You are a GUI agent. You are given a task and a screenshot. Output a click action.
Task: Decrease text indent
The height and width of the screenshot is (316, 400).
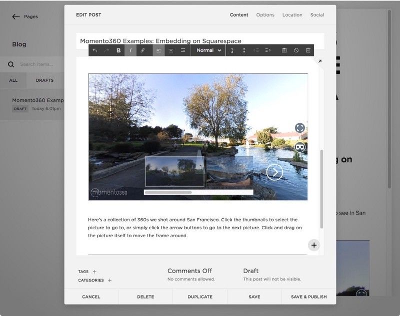pos(256,50)
